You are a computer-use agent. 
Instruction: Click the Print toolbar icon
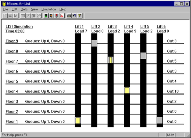(x=69, y=16)
